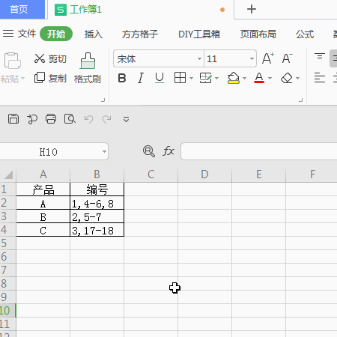The width and height of the screenshot is (337, 337).
Task: Switch to the 插入 tab
Action: pyautogui.click(x=94, y=34)
